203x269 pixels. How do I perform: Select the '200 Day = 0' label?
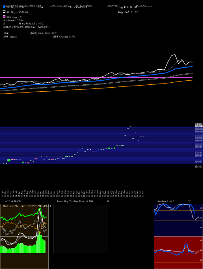14,17
